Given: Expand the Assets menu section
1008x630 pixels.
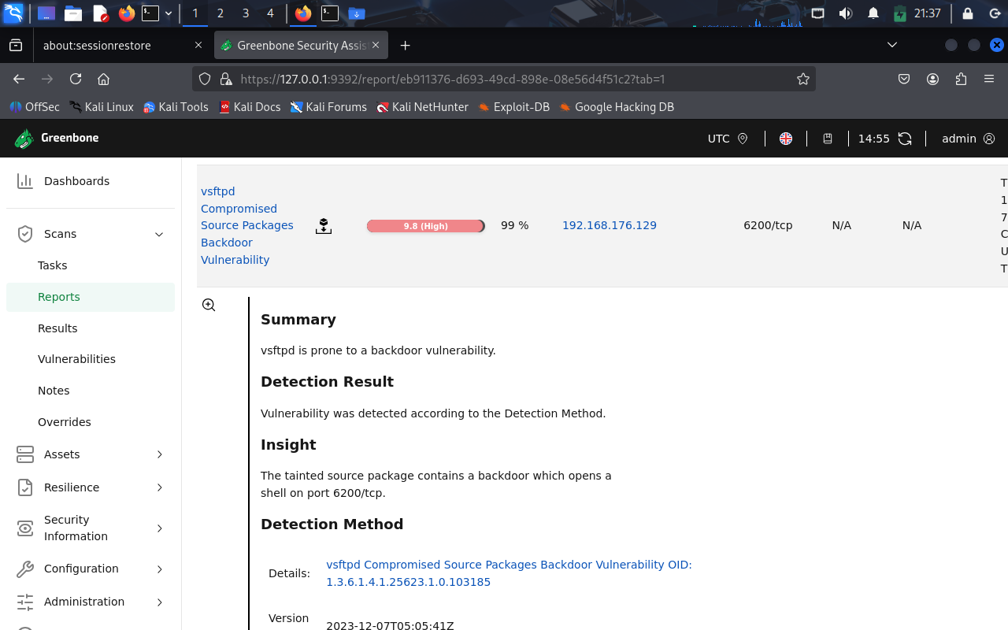Looking at the screenshot, I should pos(159,454).
